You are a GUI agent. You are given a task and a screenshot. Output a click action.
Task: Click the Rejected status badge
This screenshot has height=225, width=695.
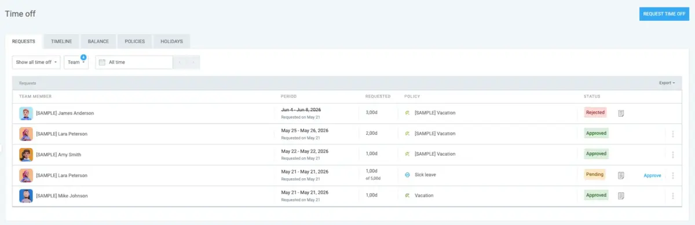pos(595,113)
